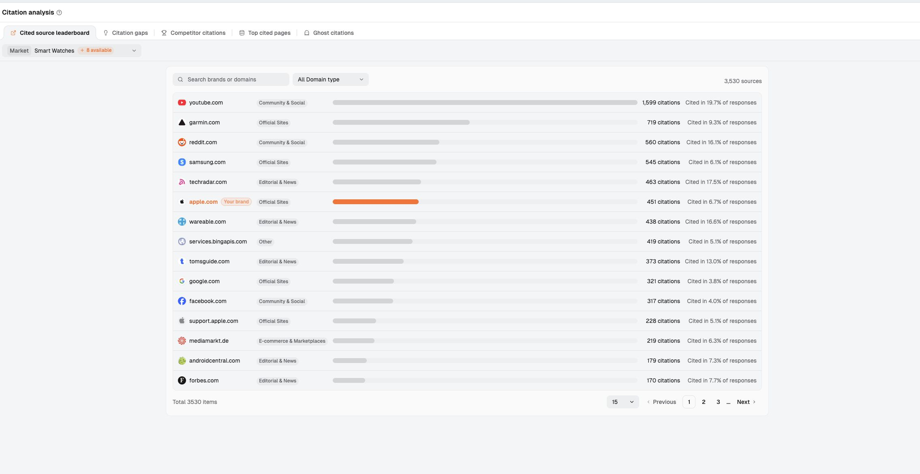Screen dimensions: 920x474
Task: Switch to the Citation gaps tab
Action: click(126, 33)
